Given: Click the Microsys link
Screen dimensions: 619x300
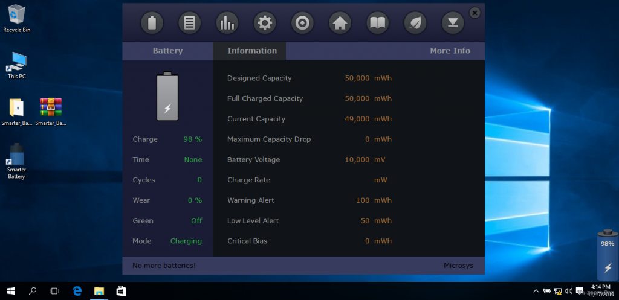Looking at the screenshot, I should pyautogui.click(x=458, y=266).
